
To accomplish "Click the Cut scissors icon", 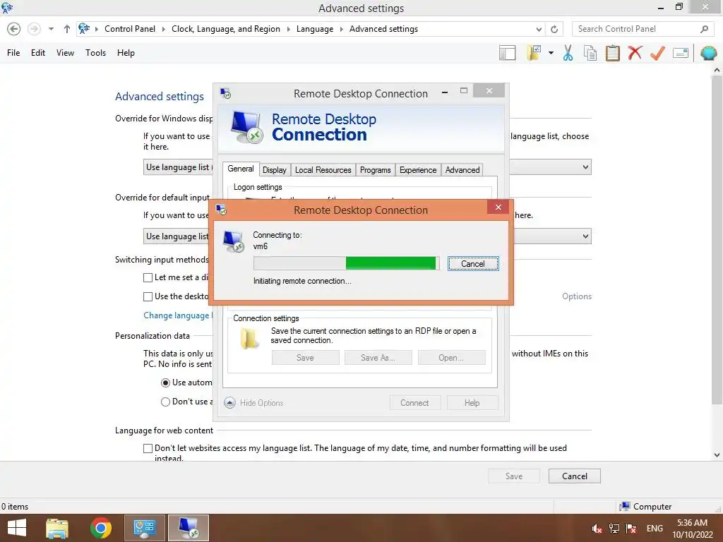I will 568,53.
